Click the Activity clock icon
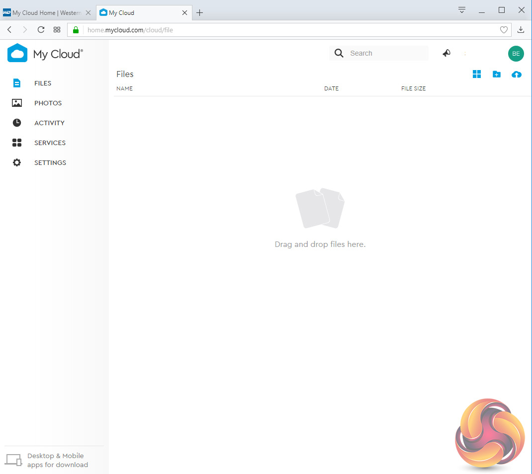The width and height of the screenshot is (532, 474). point(16,123)
